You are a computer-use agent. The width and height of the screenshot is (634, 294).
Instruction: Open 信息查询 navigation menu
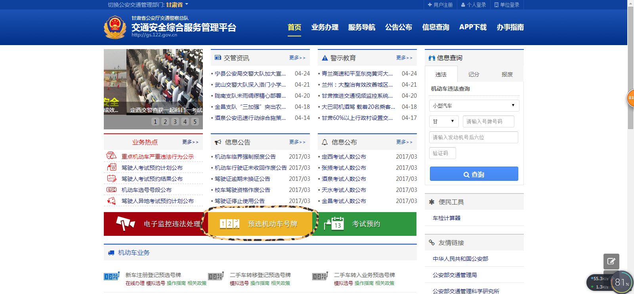(436, 27)
